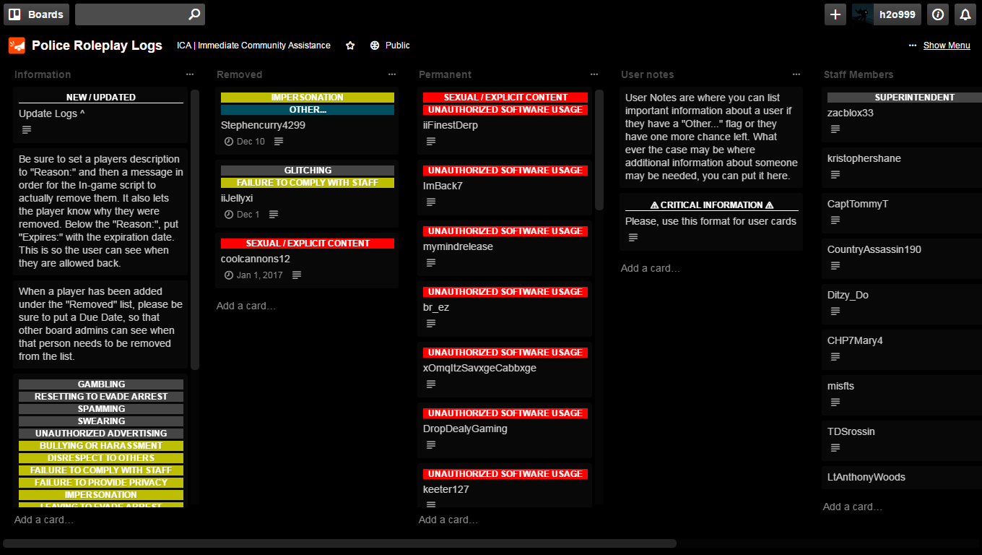The width and height of the screenshot is (982, 555).
Task: Click the search magnifying glass icon
Action: pos(194,14)
